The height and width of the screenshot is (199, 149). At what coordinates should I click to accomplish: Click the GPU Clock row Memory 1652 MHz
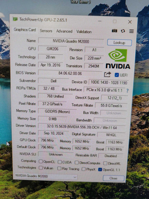[x=82, y=141]
